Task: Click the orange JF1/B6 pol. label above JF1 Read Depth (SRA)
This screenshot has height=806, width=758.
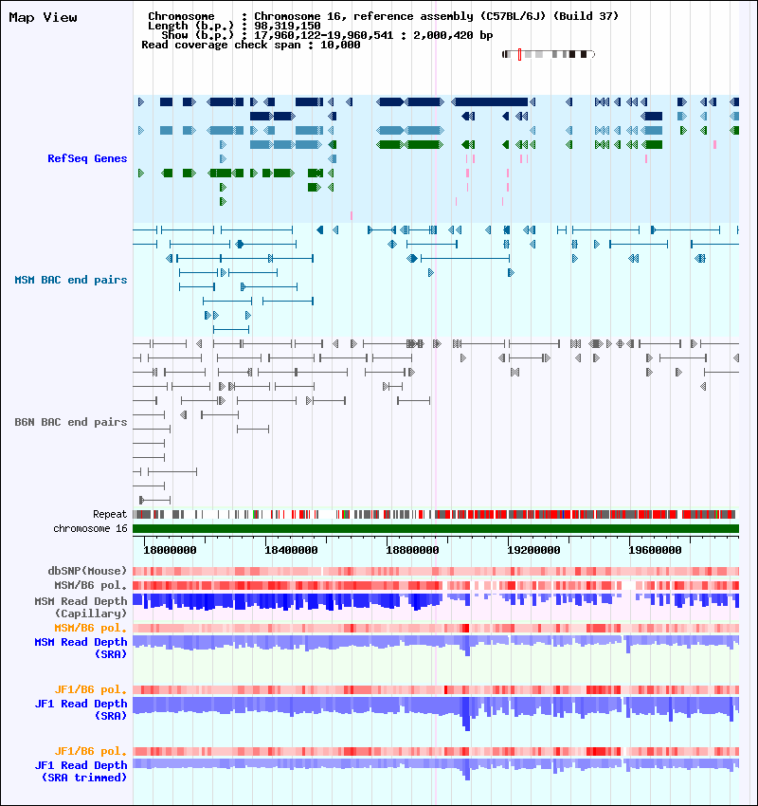Action: pyautogui.click(x=91, y=689)
